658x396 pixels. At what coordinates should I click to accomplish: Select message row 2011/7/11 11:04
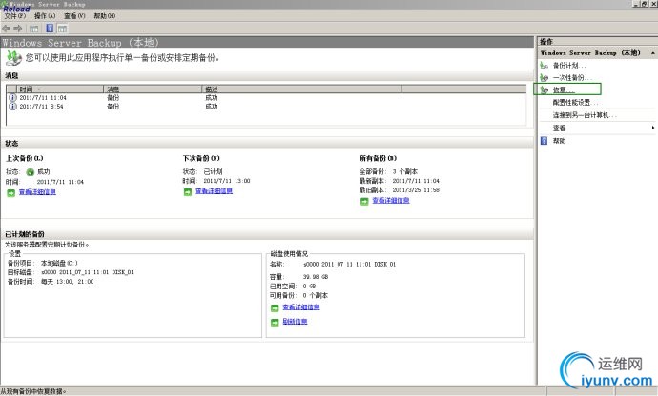266,98
